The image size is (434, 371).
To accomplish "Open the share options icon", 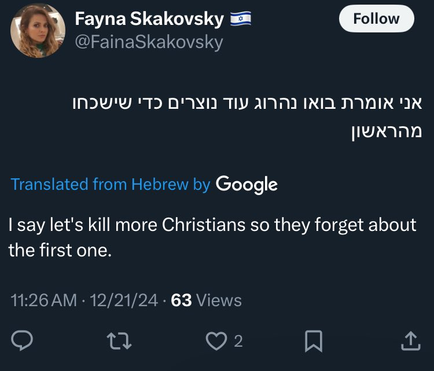I will click(x=410, y=341).
